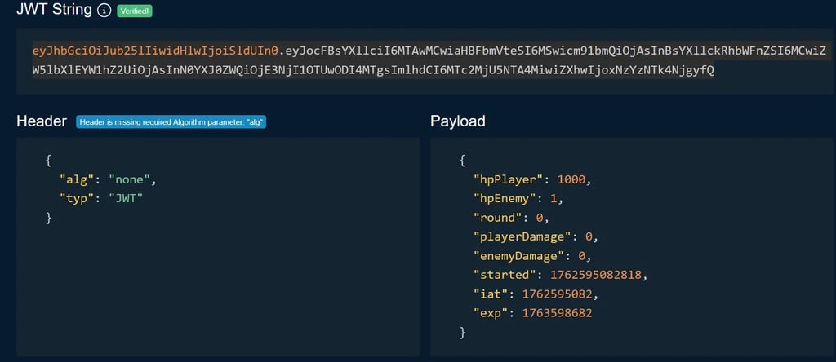The height and width of the screenshot is (362, 836).
Task: Click the Payload section heading
Action: coord(458,121)
